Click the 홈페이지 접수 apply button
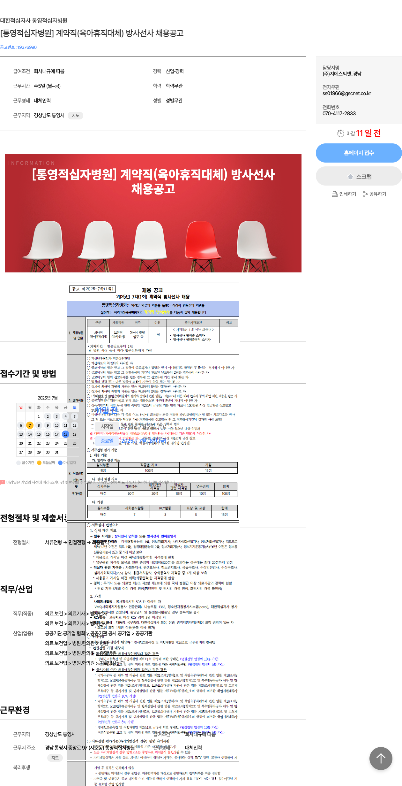This screenshot has height=786, width=402. click(x=359, y=153)
